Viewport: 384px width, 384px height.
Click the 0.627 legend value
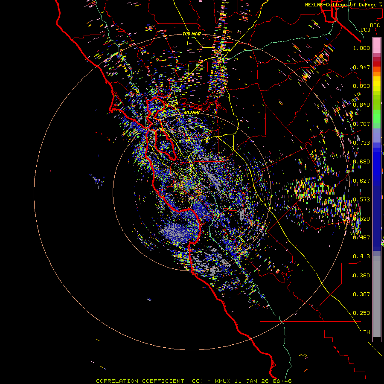(x=361, y=181)
